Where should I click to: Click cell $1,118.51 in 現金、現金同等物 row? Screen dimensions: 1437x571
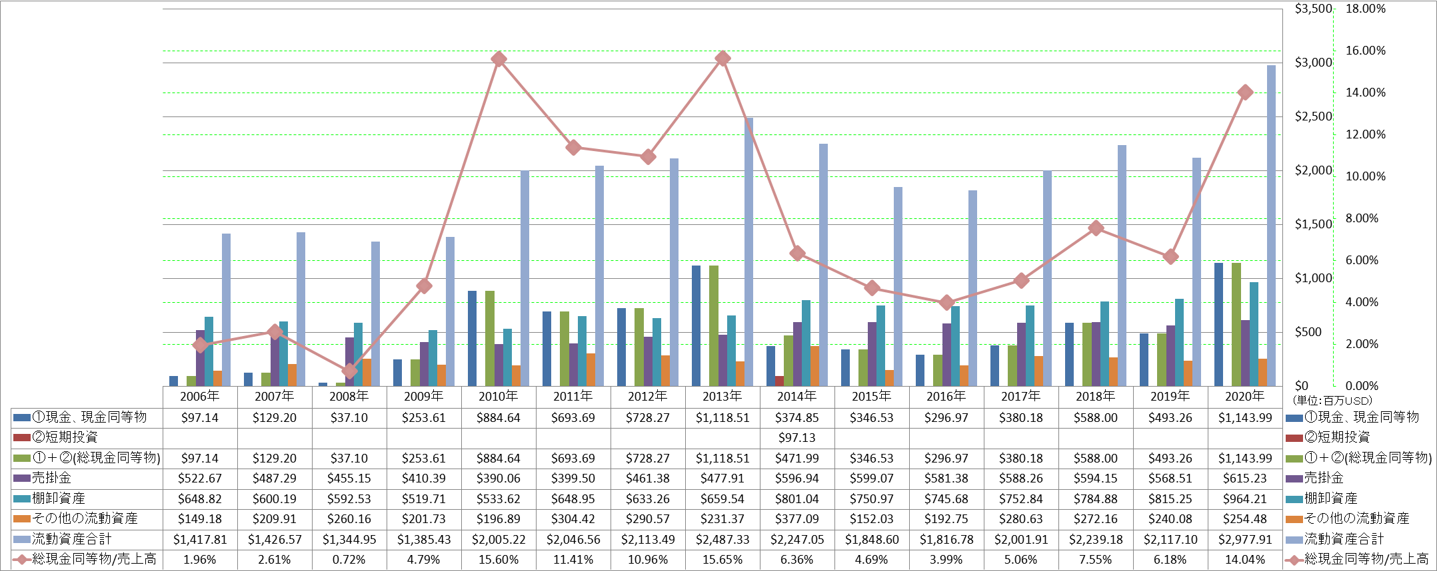[x=722, y=418]
